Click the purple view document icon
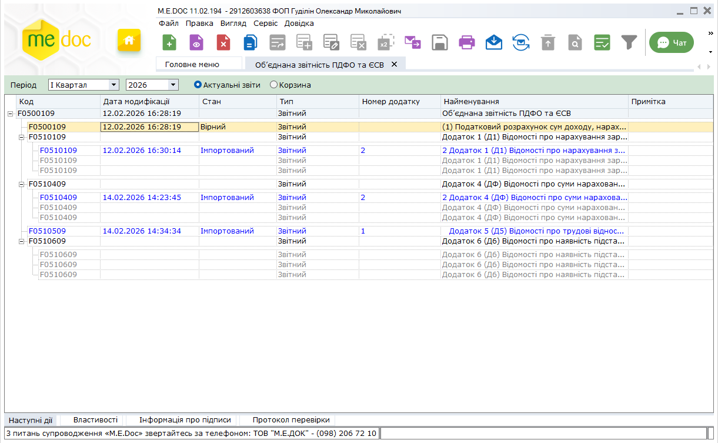The width and height of the screenshot is (718, 443). (x=196, y=42)
